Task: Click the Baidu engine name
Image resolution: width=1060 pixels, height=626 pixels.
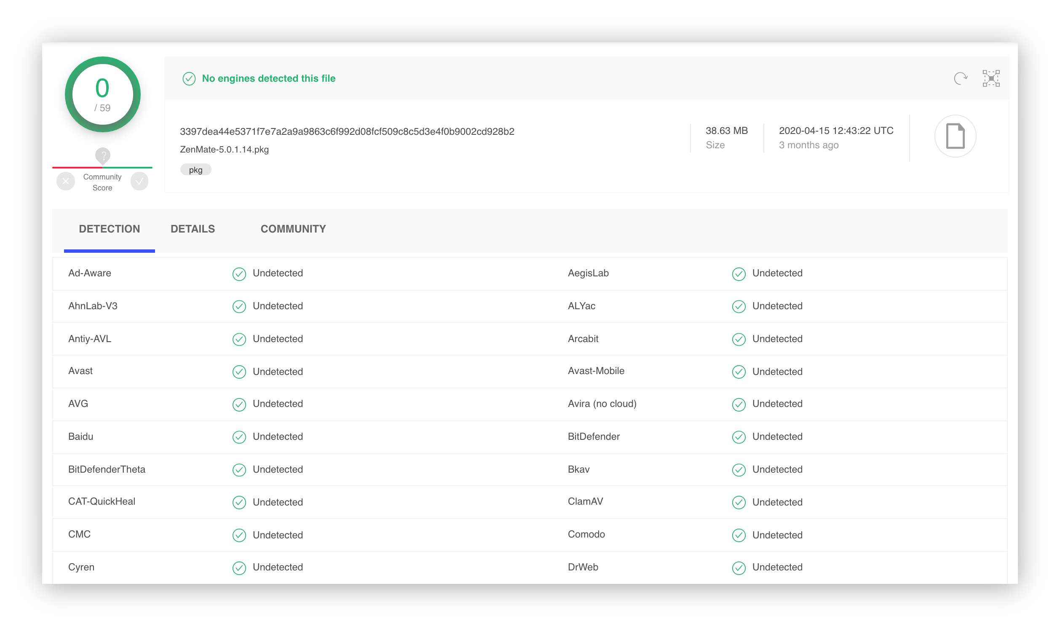Action: pyautogui.click(x=80, y=436)
